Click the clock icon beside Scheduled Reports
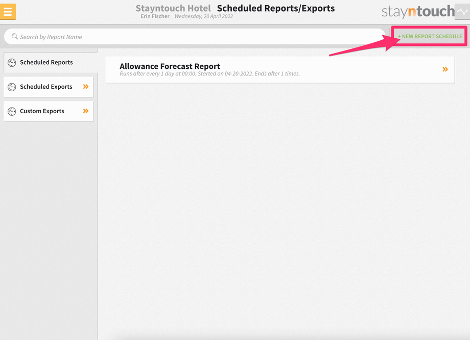This screenshot has width=470, height=340. (12, 63)
